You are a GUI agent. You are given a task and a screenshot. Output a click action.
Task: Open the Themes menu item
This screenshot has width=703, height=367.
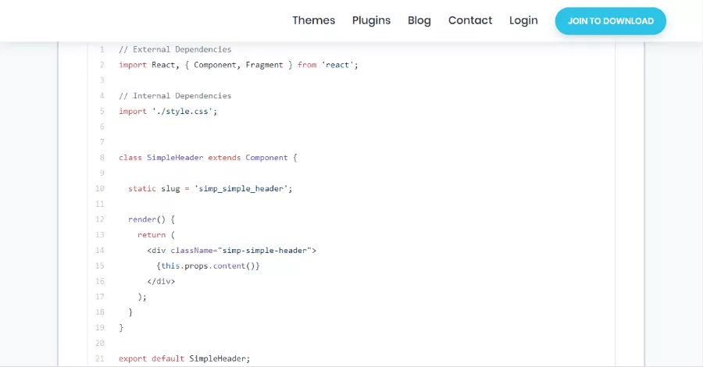[313, 20]
